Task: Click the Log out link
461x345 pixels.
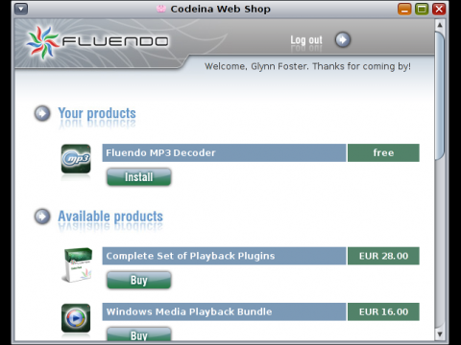Action: coord(306,40)
